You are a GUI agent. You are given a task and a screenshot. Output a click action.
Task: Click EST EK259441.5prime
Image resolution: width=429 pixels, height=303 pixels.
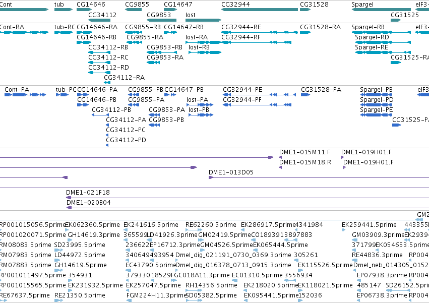pyautogui.click(x=344, y=230)
